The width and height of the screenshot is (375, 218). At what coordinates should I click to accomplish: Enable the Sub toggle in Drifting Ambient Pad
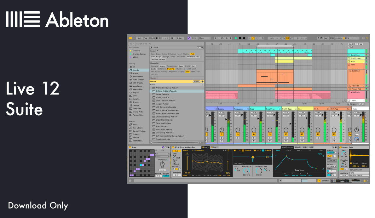pos(176,151)
